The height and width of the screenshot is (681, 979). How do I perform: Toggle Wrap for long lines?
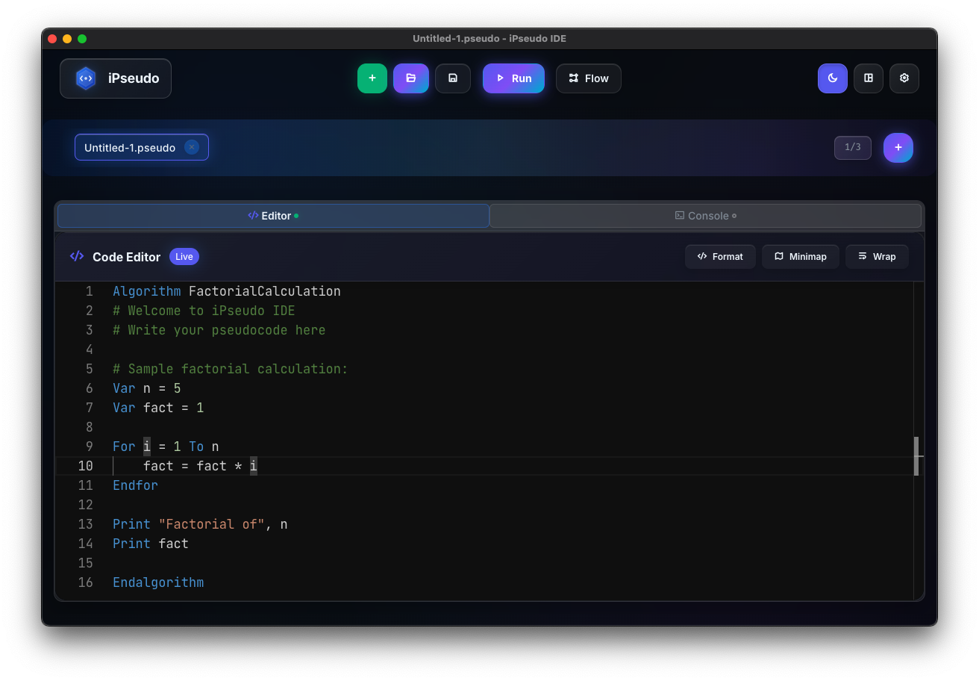click(877, 257)
